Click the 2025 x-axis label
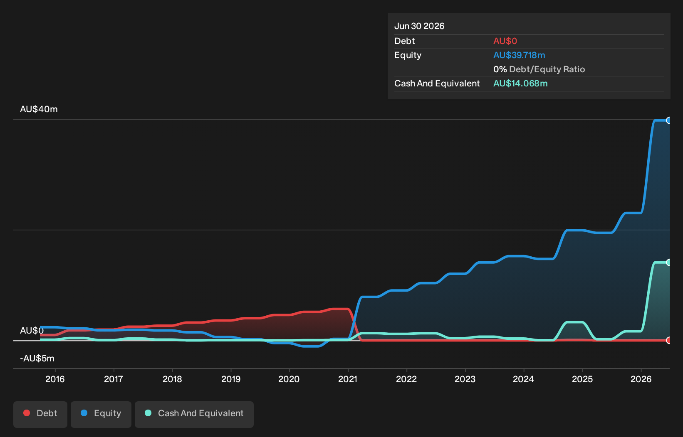The height and width of the screenshot is (437, 683). (x=582, y=379)
